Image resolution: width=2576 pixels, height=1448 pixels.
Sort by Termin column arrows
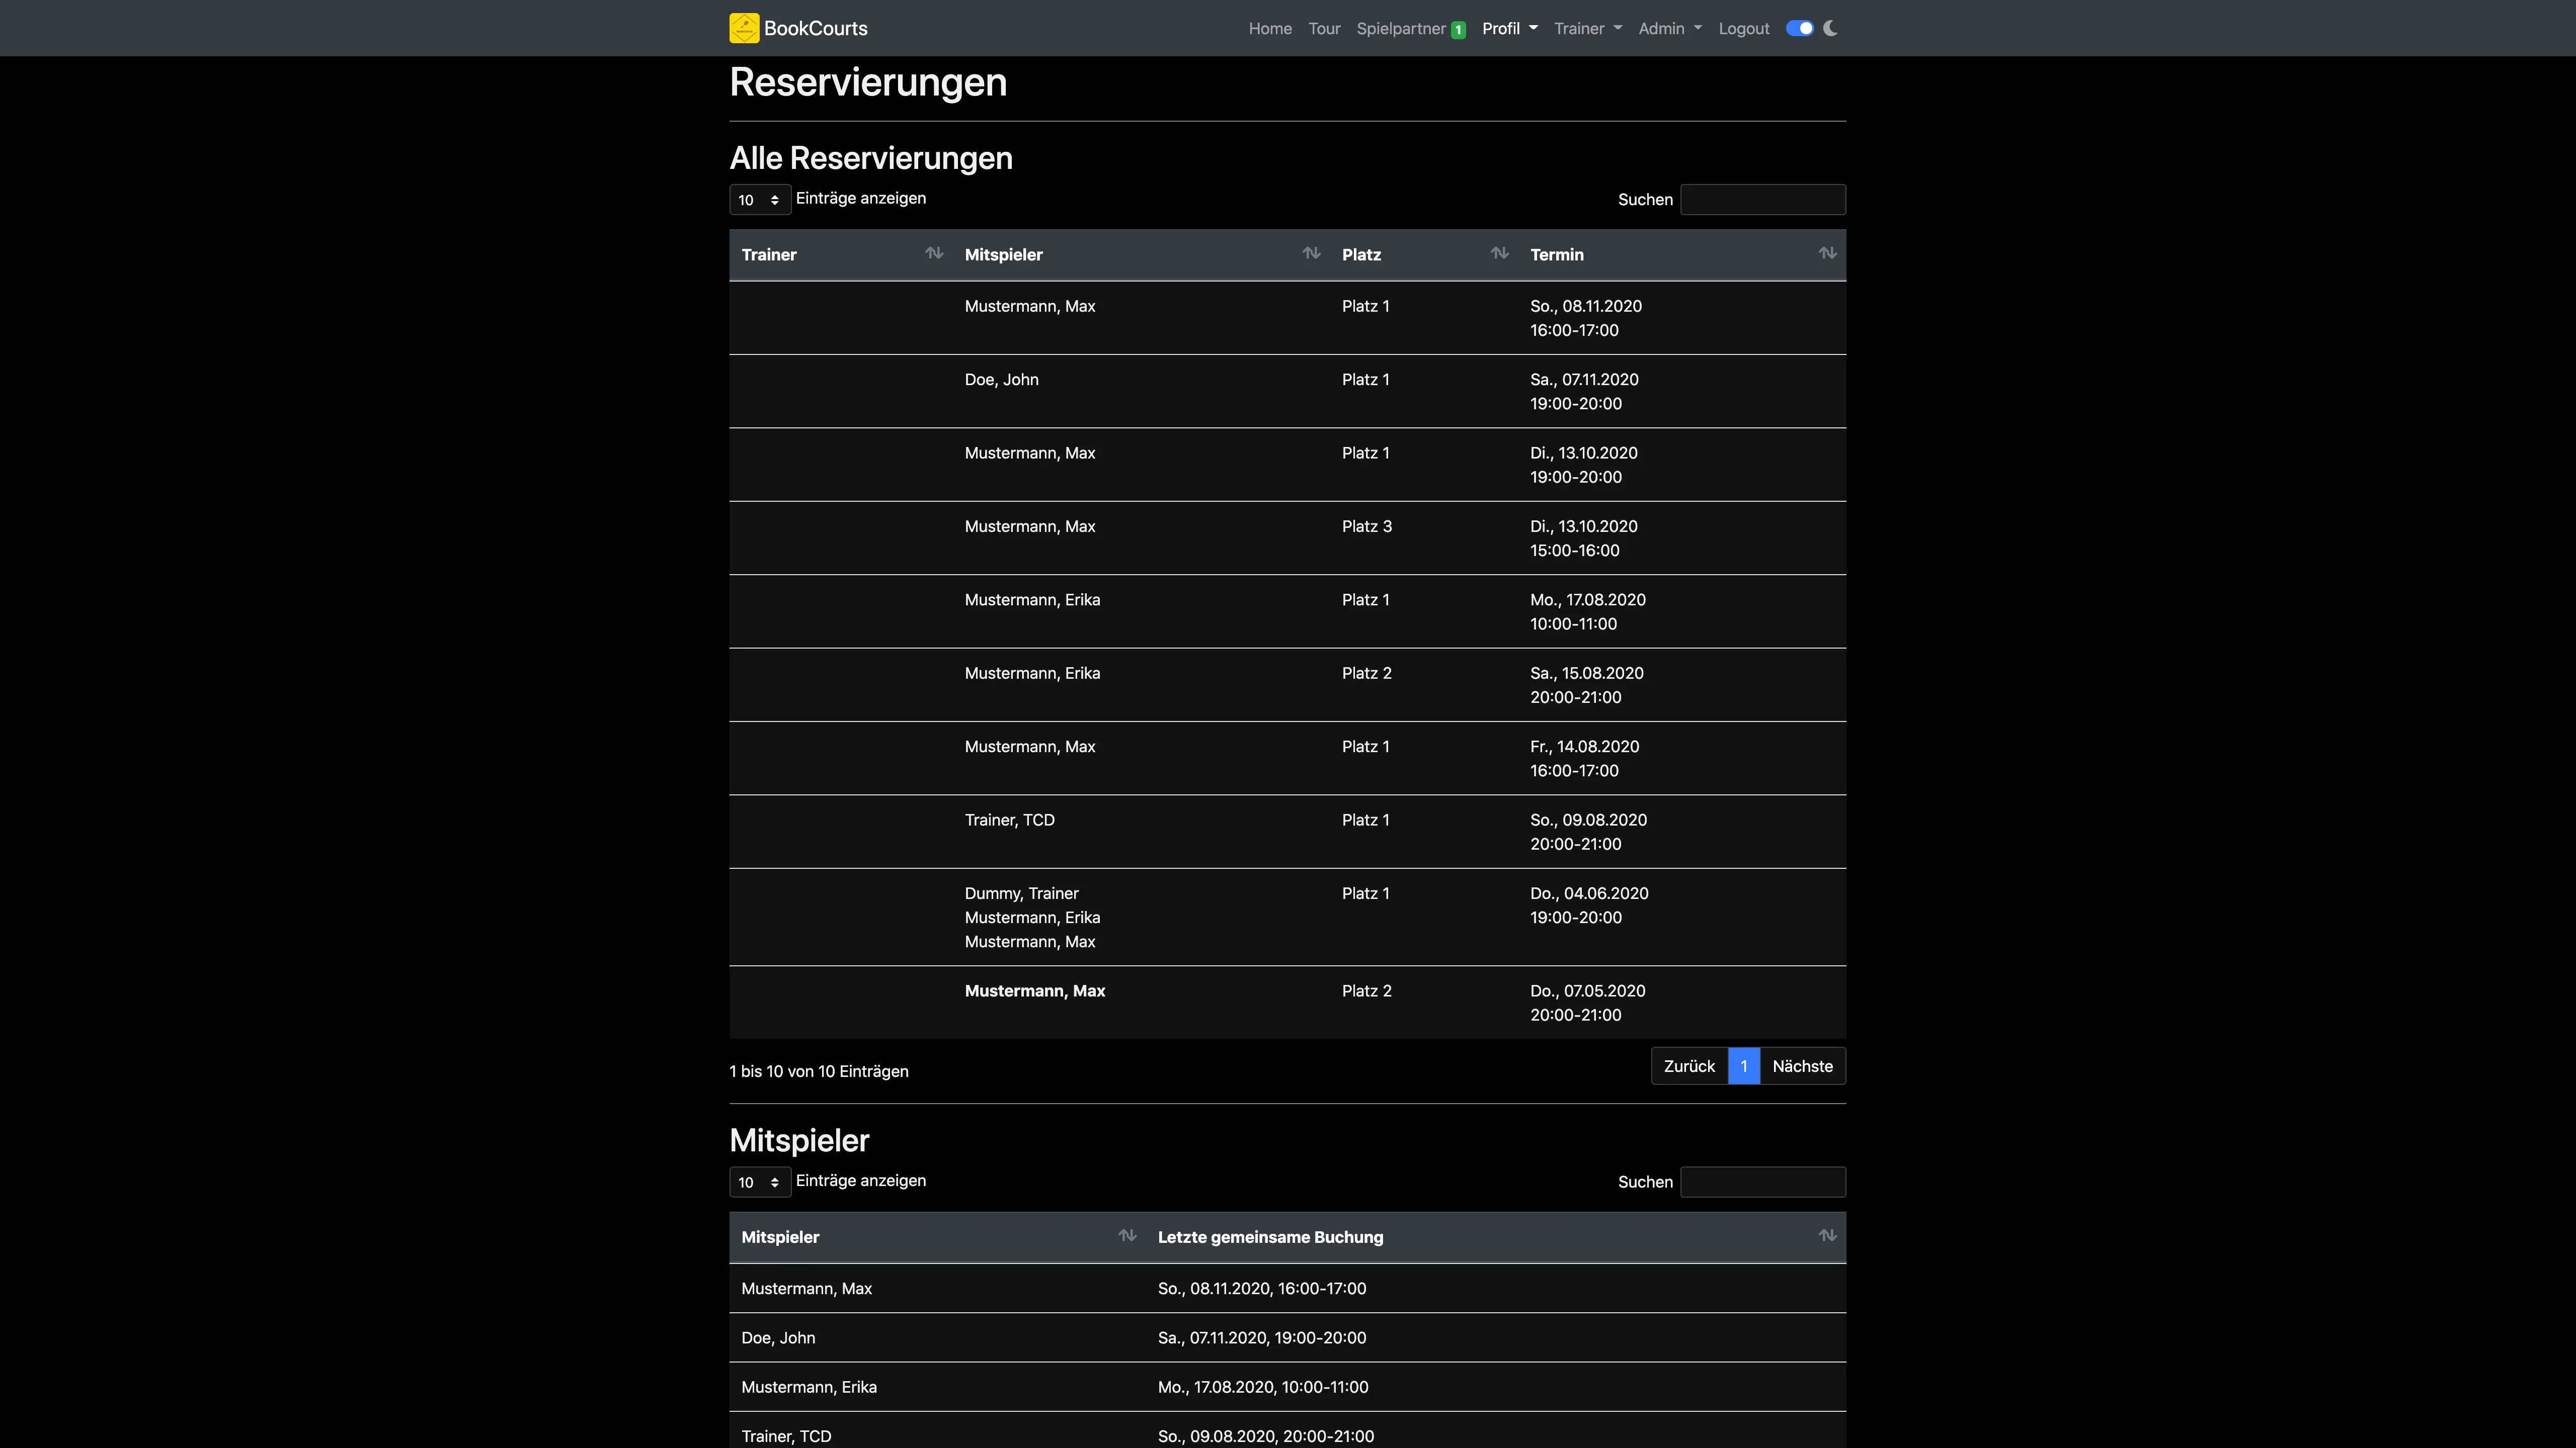coord(1827,253)
